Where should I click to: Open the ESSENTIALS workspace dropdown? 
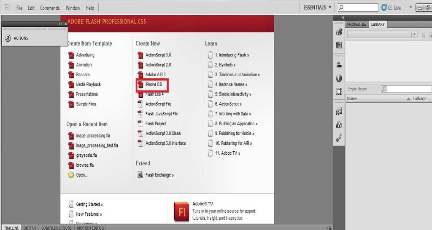(317, 8)
